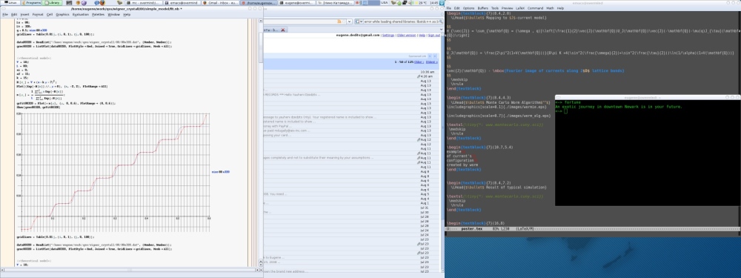The image size is (741, 278).
Task: Click the Gmail Help link
Action: pyautogui.click(x=422, y=35)
